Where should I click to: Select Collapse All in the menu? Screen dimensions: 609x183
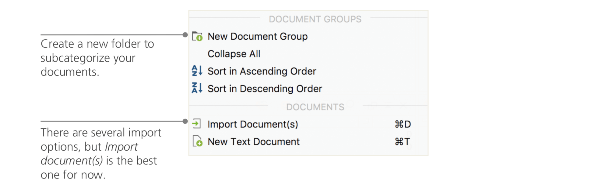click(x=234, y=54)
